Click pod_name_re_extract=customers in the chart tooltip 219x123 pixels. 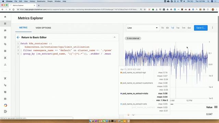[138, 83]
